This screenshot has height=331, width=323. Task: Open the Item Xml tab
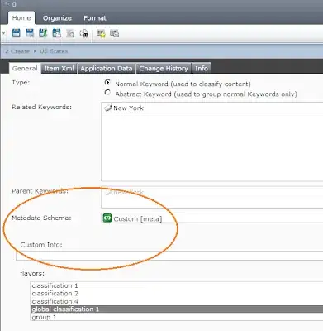[59, 69]
